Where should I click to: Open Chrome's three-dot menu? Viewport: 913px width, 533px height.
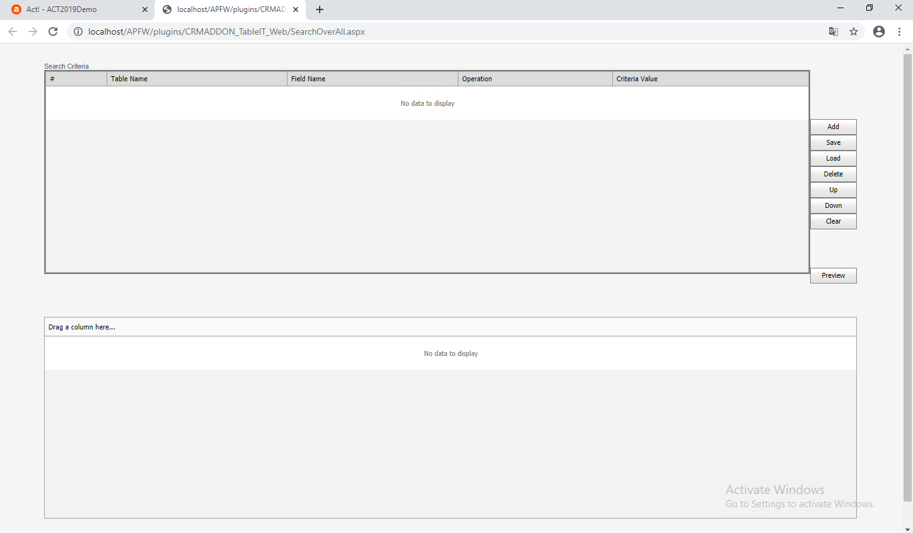(899, 32)
